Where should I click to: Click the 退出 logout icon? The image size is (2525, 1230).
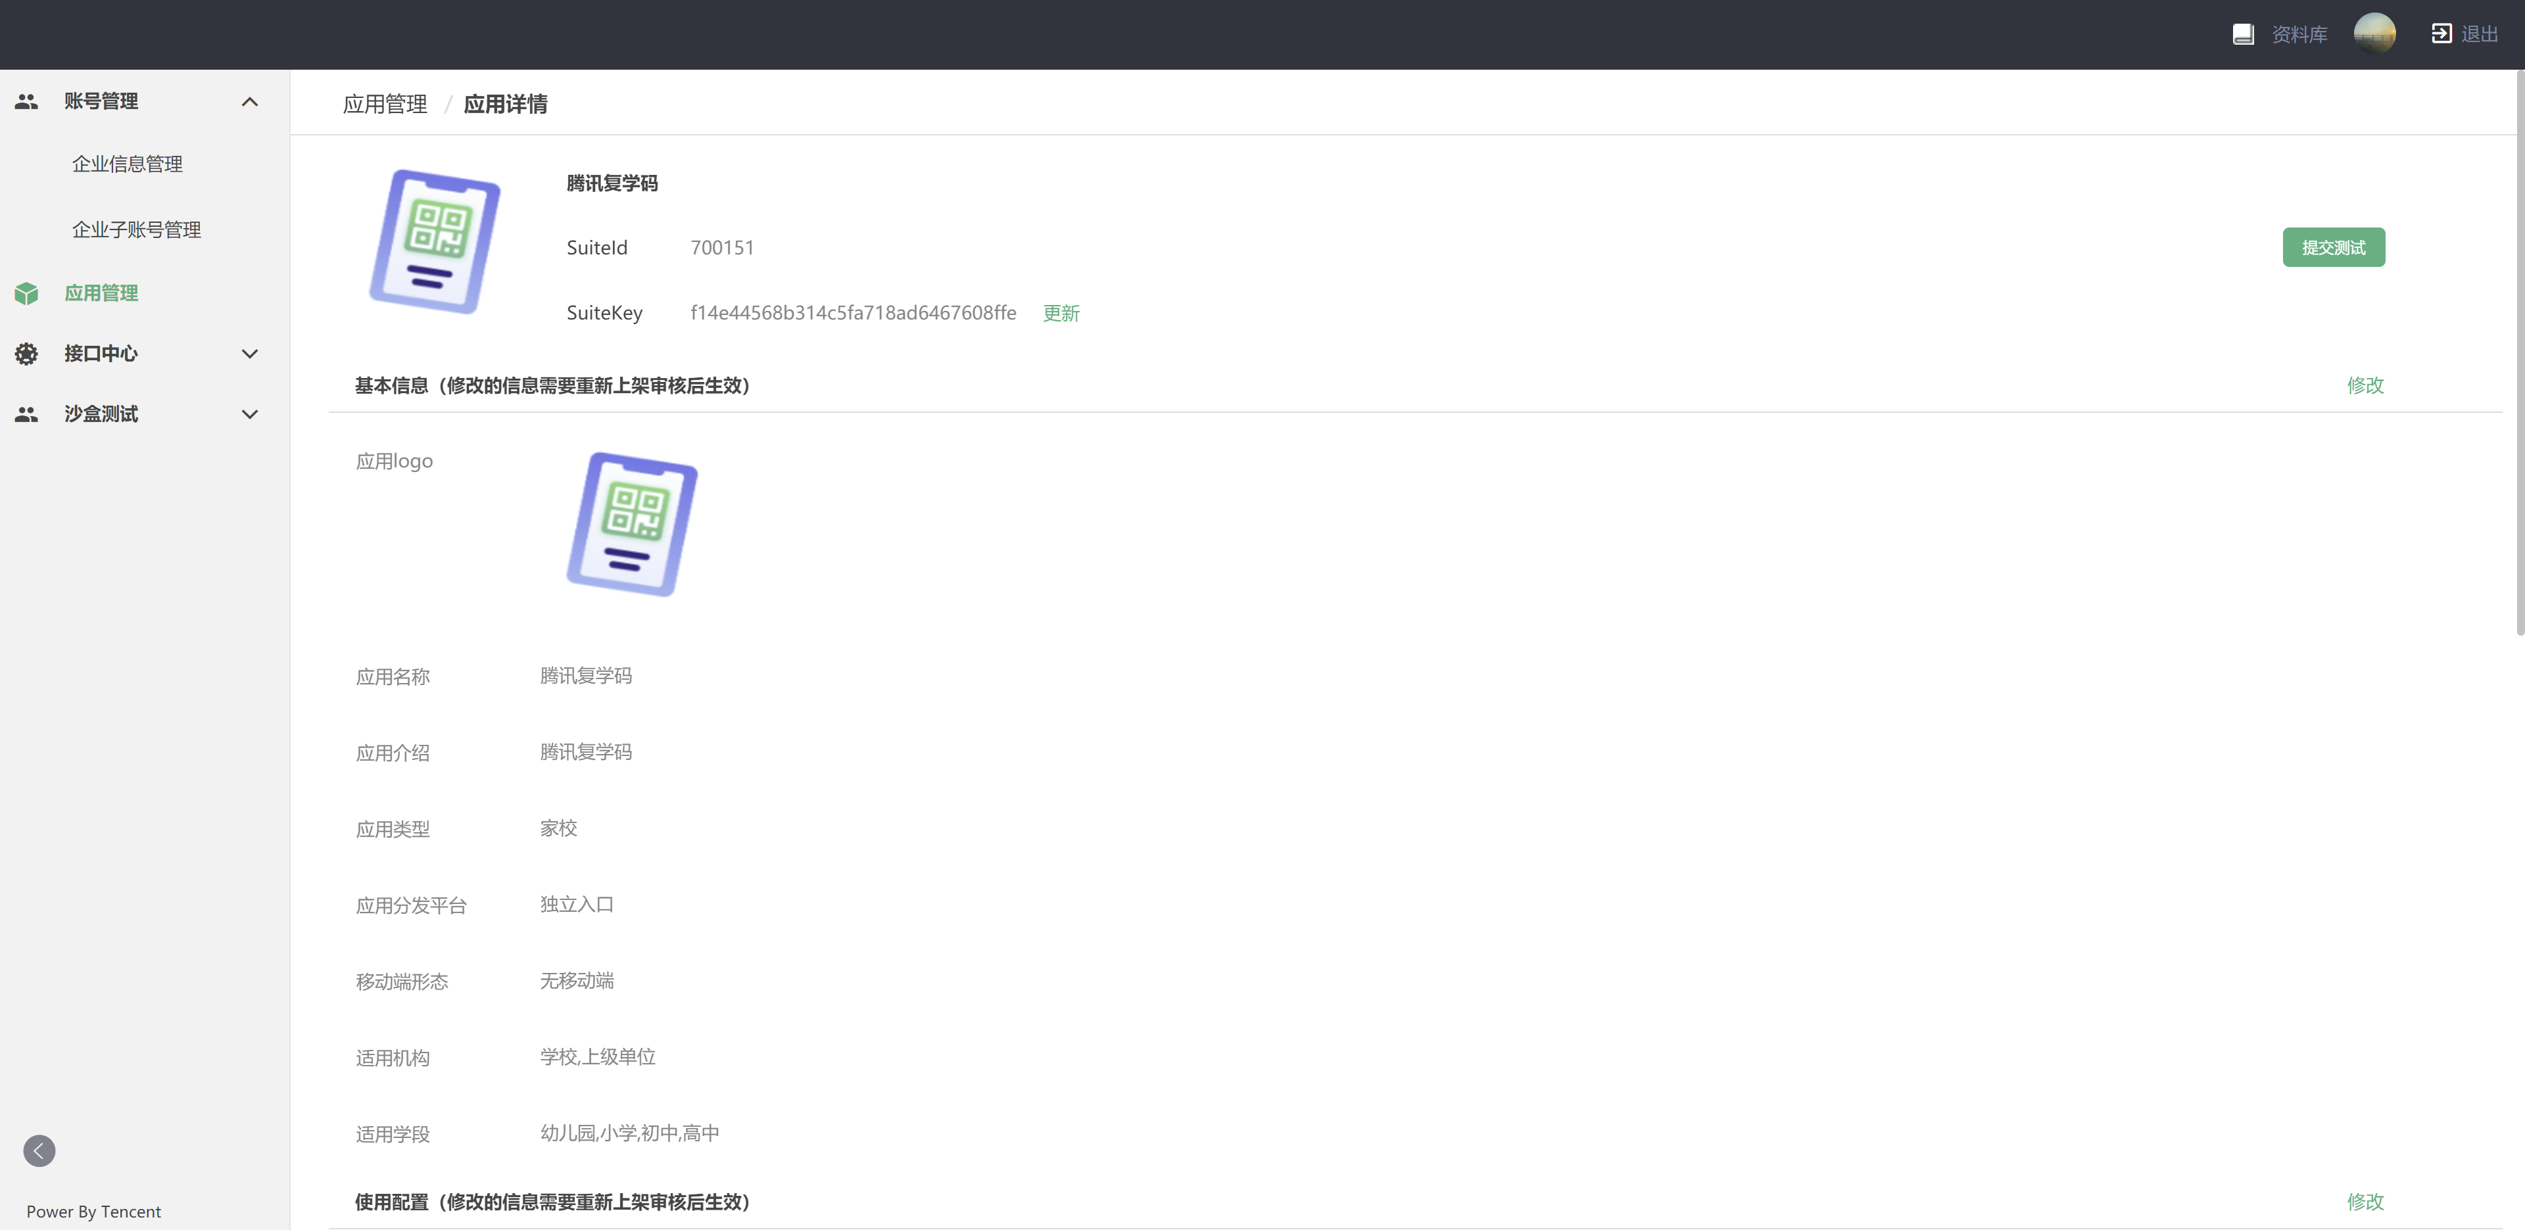[x=2441, y=34]
